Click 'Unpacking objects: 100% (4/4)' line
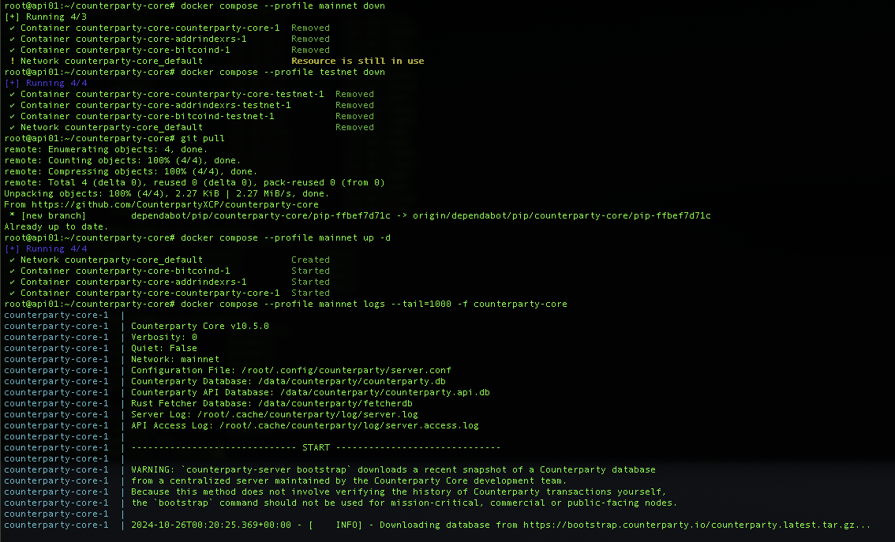 pyautogui.click(x=167, y=193)
